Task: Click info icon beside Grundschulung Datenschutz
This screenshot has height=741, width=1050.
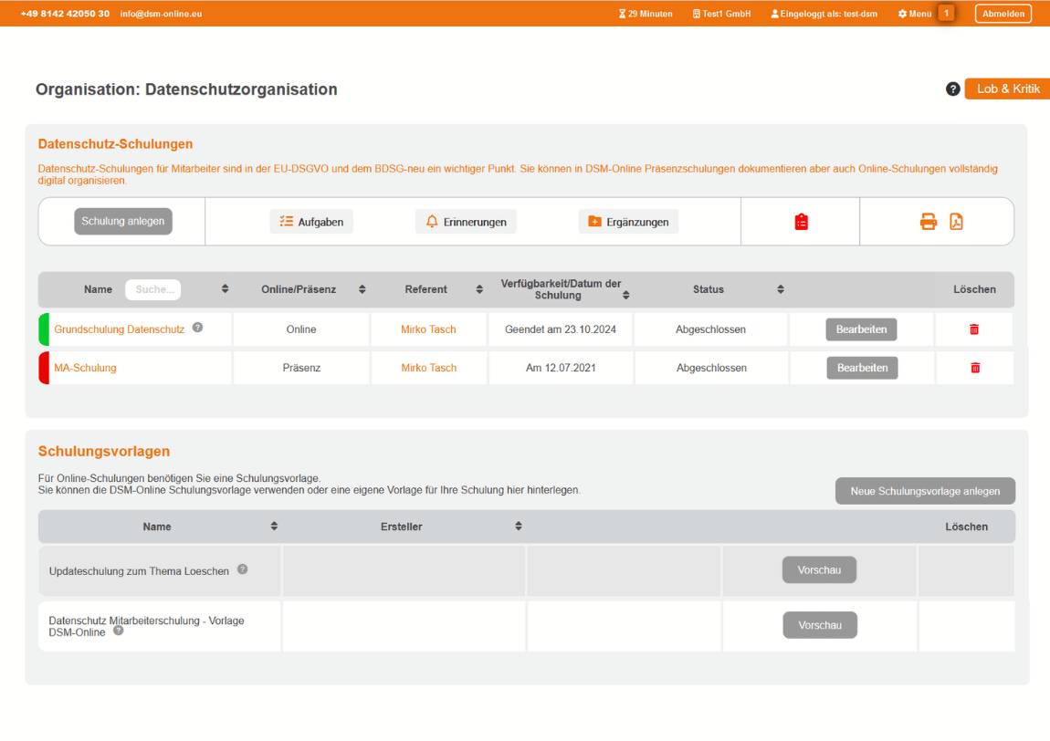Action: pos(197,328)
